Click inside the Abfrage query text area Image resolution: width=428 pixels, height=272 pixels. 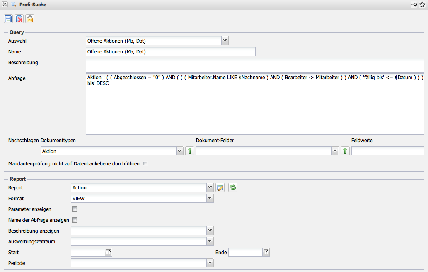coord(254,108)
